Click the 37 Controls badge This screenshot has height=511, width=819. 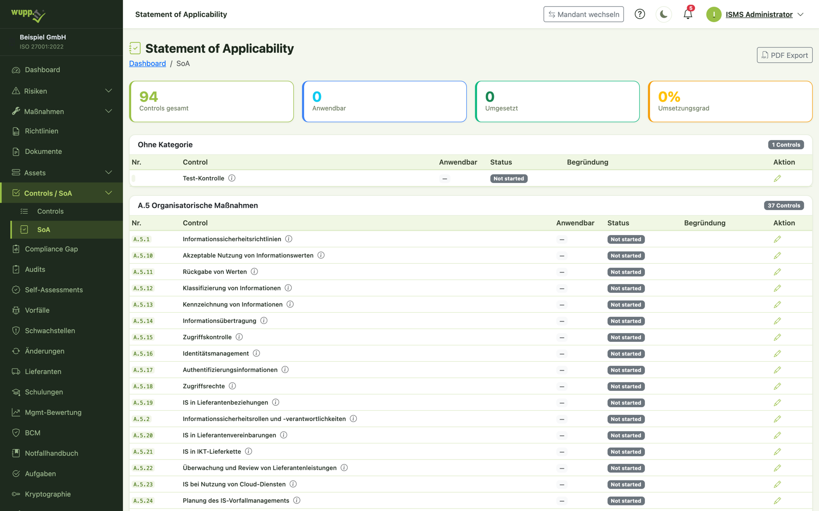[x=784, y=205]
